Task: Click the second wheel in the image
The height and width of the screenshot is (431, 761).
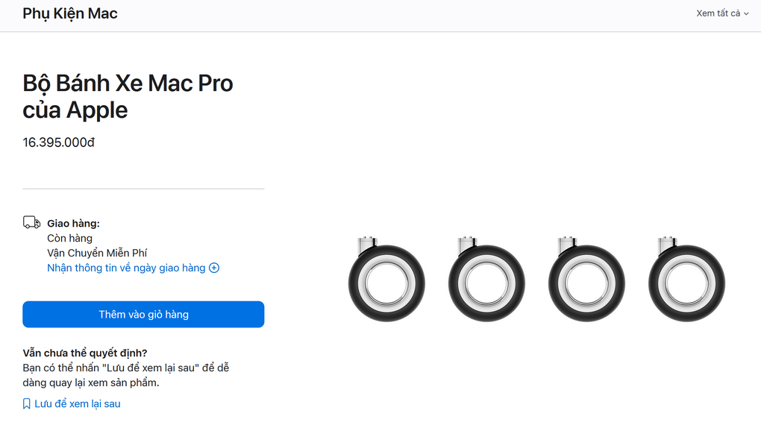Action: tap(486, 282)
